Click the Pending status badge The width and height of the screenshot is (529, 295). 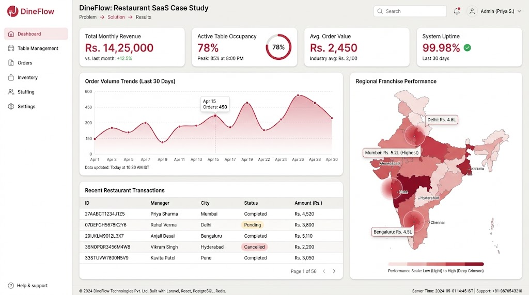pos(252,225)
